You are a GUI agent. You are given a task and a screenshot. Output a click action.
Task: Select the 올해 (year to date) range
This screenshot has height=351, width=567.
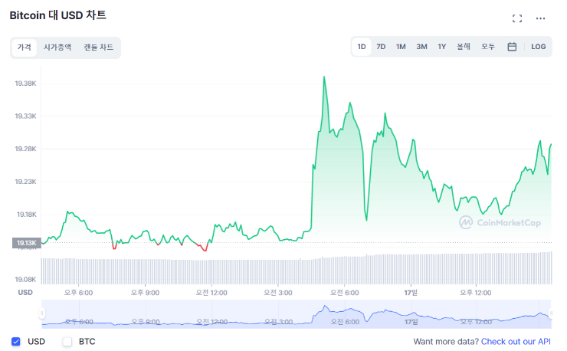[464, 47]
